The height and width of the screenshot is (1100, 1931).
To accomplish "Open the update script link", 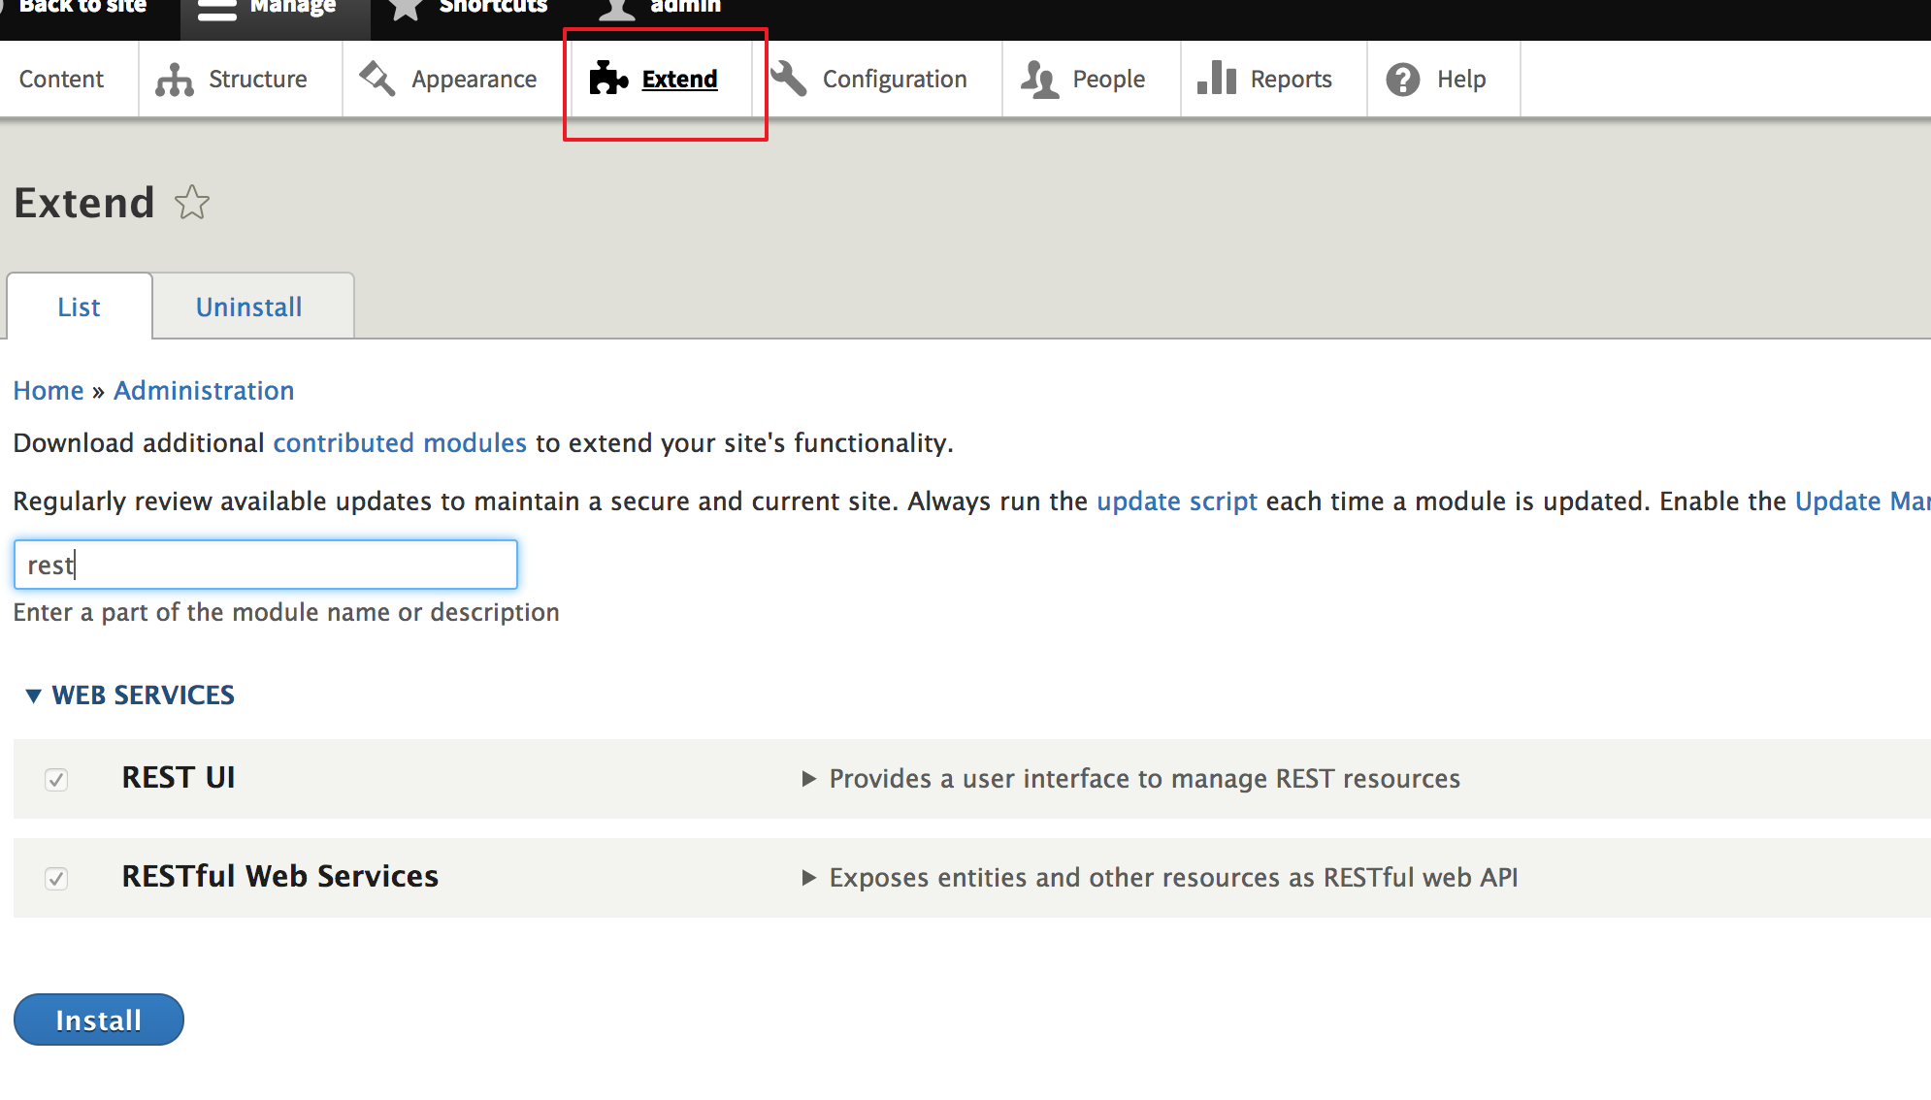I will [1176, 501].
